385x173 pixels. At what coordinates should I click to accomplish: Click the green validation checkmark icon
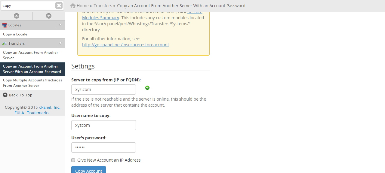pyautogui.click(x=147, y=88)
